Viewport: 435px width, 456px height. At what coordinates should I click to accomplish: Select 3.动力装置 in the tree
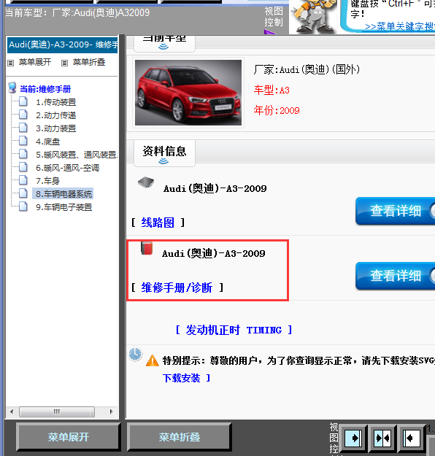pyautogui.click(x=56, y=128)
